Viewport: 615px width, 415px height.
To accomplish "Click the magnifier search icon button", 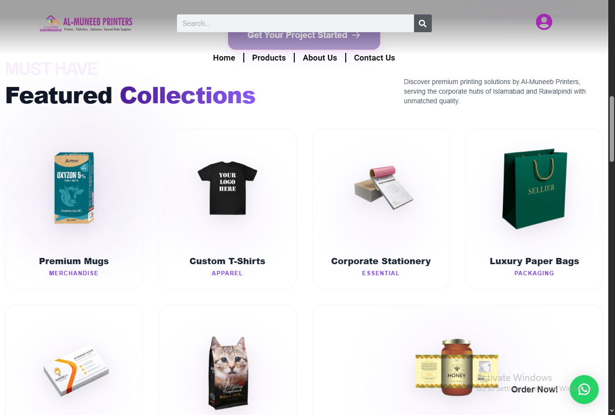I will tap(423, 24).
